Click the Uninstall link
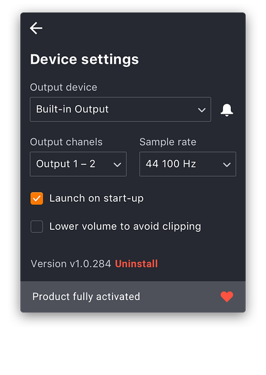Screen dimensions: 266x375 pos(136,264)
